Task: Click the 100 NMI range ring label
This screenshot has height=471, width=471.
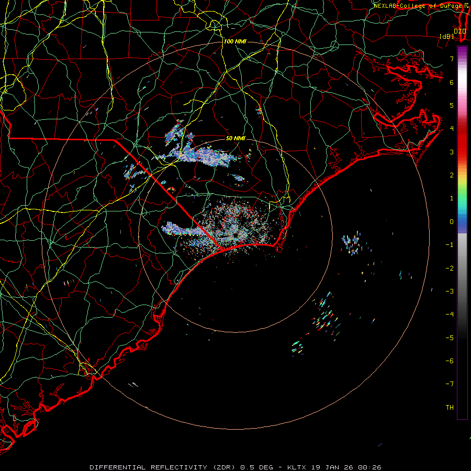Action: pyautogui.click(x=235, y=41)
